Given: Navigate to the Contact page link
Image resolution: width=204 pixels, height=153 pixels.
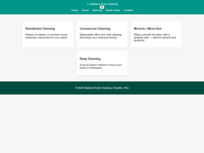Looking at the screenshot, I should 128,10.
